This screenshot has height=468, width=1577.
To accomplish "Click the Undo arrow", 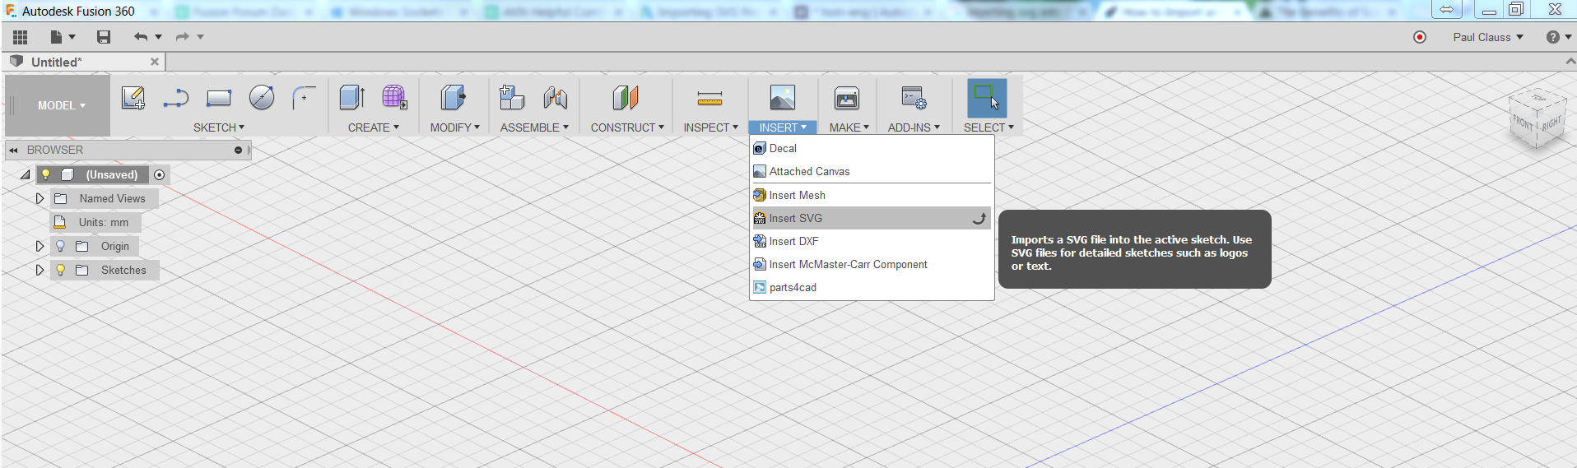I will pos(141,37).
